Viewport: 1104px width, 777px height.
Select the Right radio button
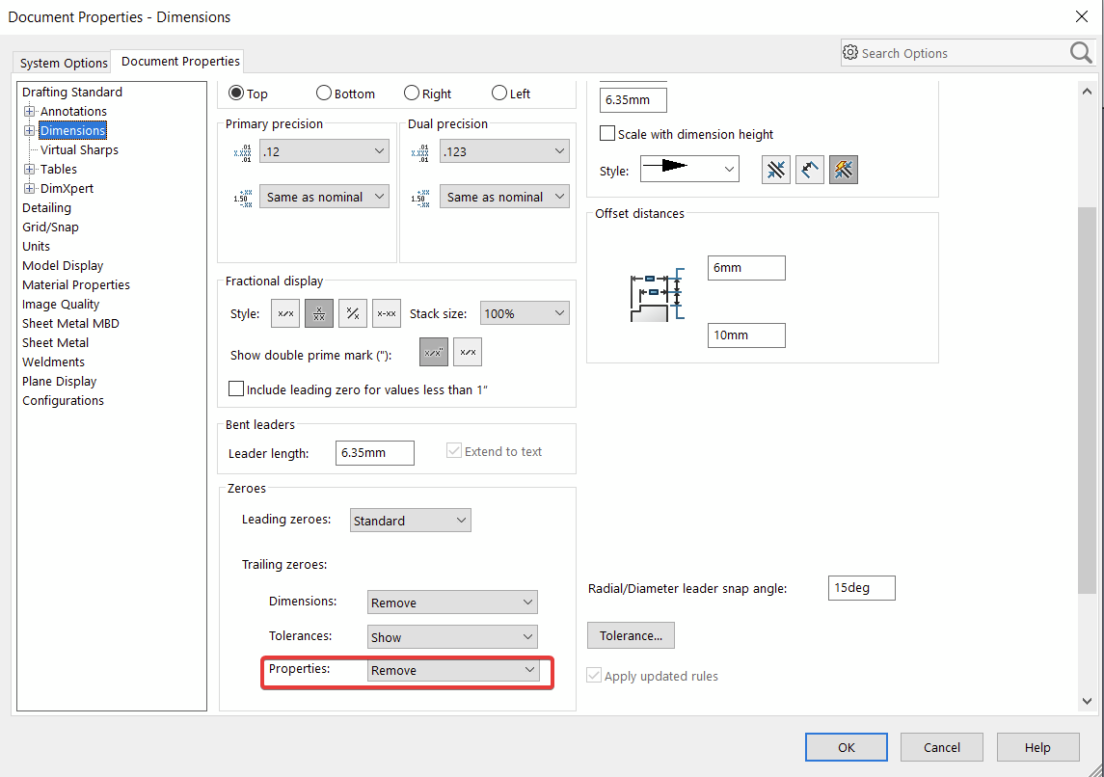tap(412, 93)
